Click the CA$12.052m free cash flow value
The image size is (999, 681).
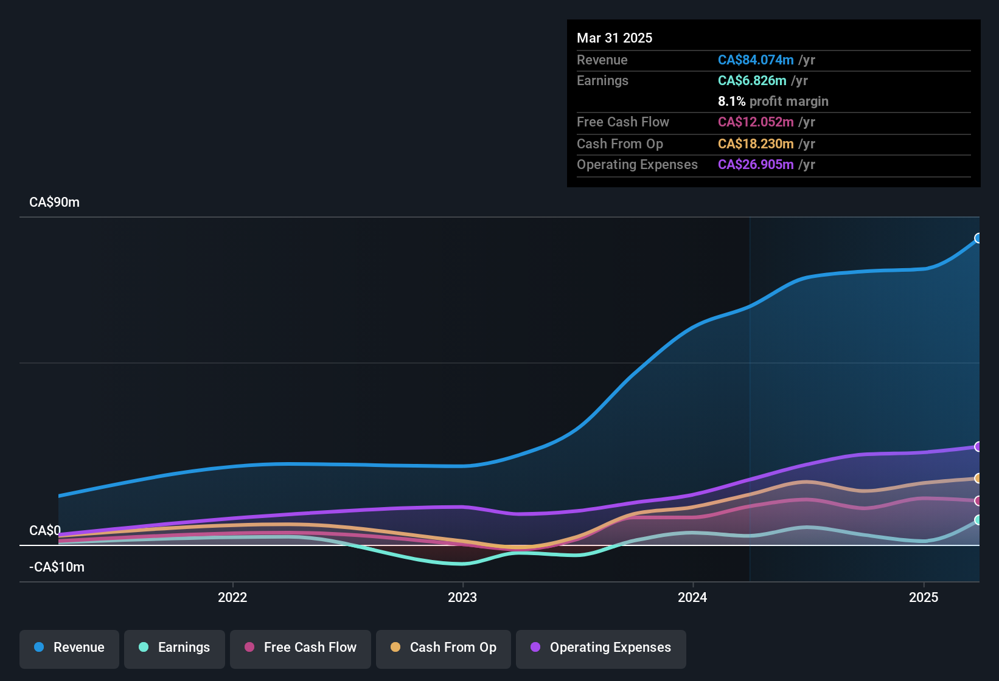[x=756, y=122]
